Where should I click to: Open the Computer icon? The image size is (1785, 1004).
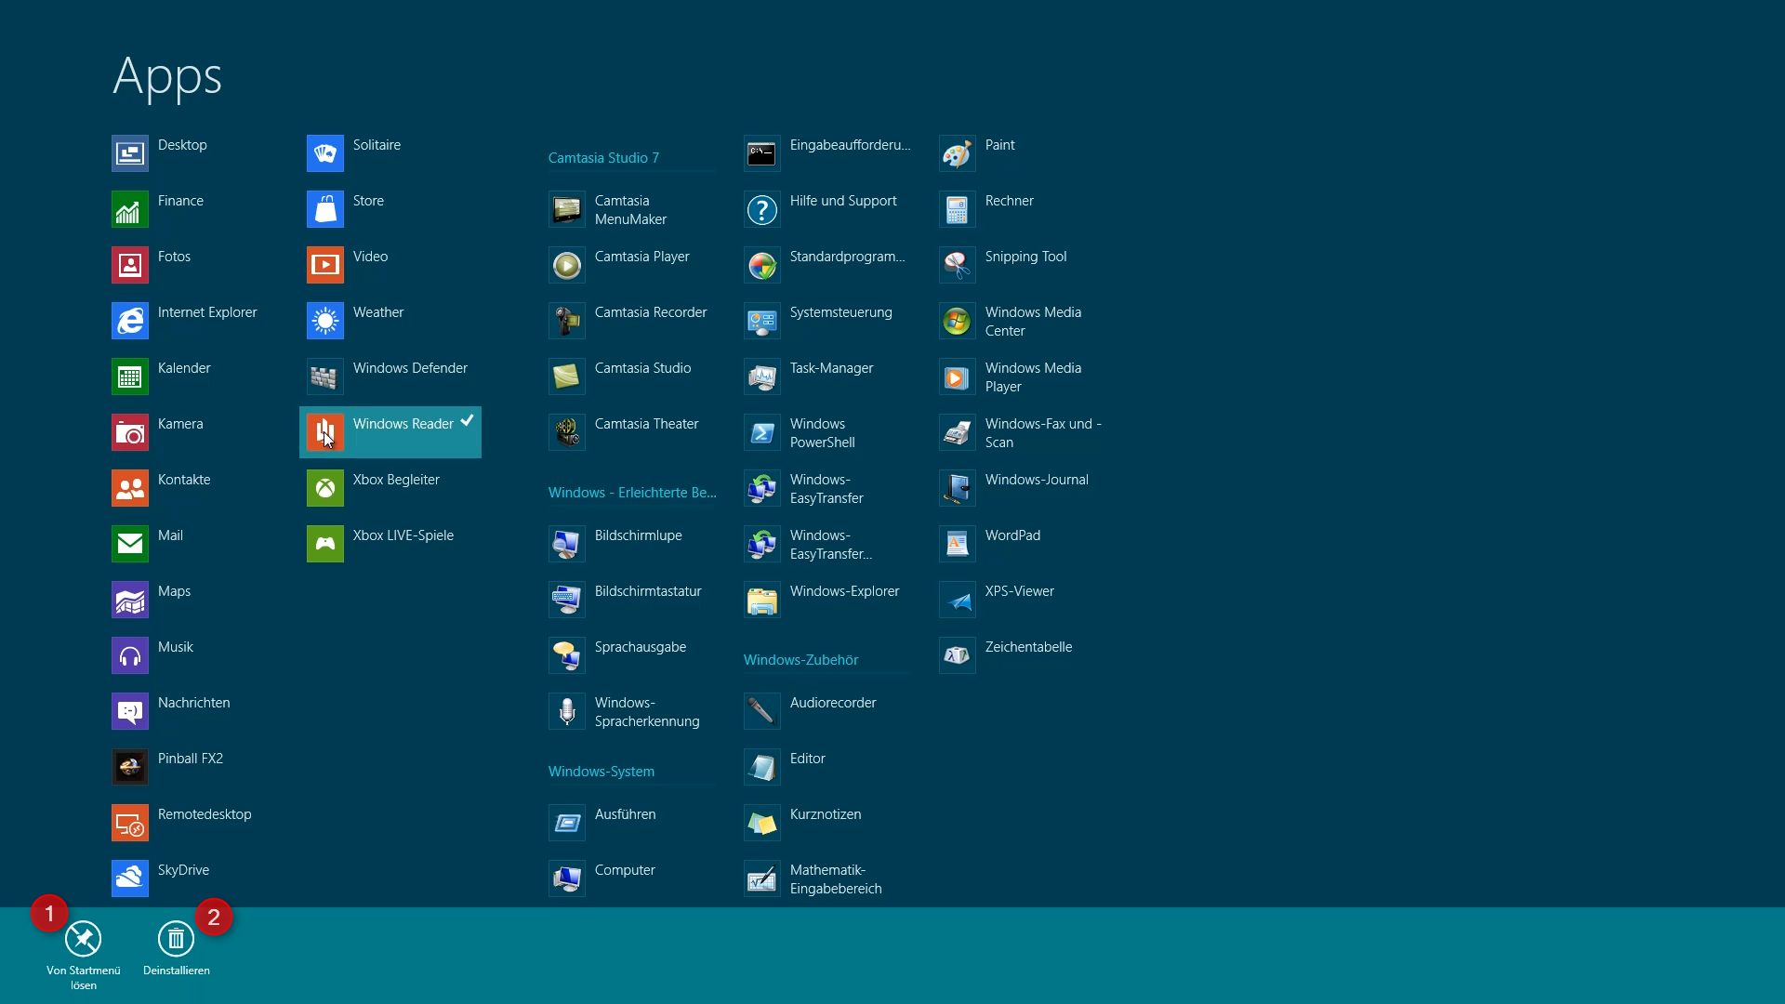[567, 878]
